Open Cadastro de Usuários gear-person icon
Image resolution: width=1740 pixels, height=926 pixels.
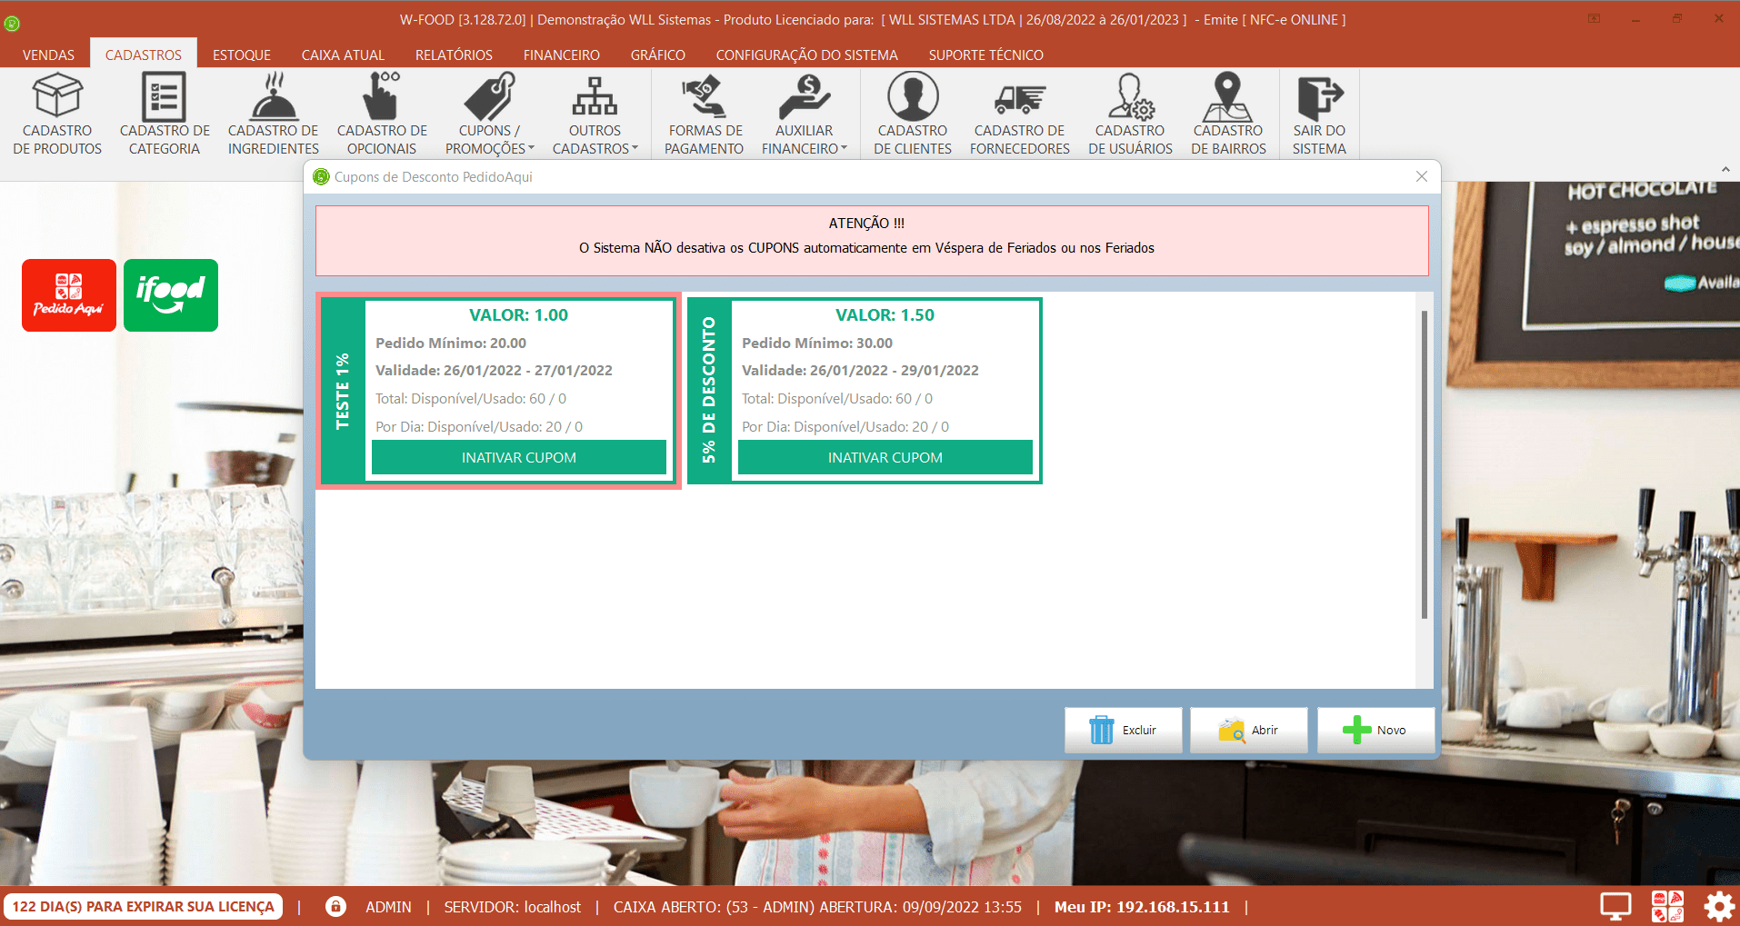1130,96
